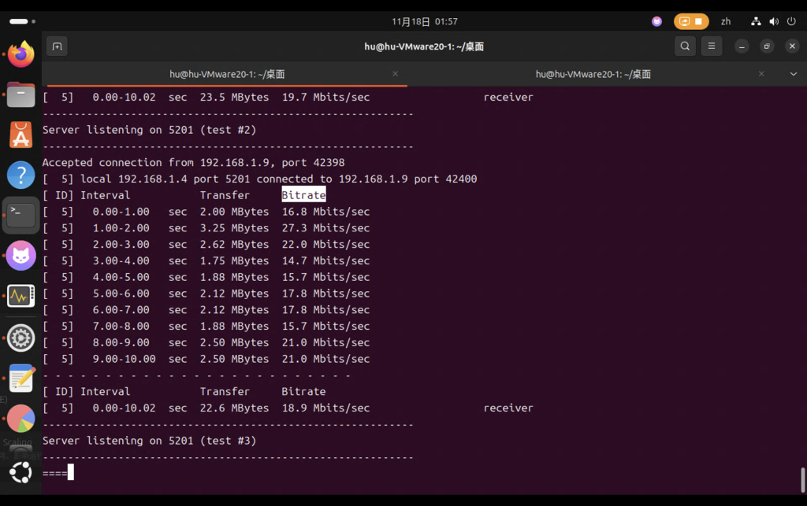807x506 pixels.
Task: Close the first terminal tab
Action: pos(396,74)
